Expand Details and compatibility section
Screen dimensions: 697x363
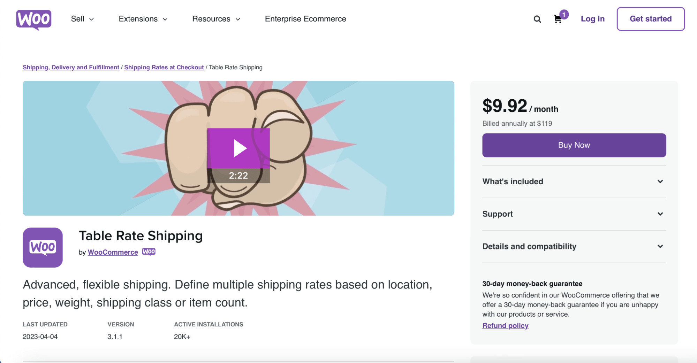574,246
